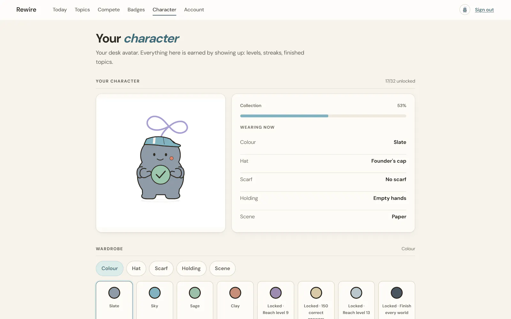Click the Your character page heading

coord(137,39)
